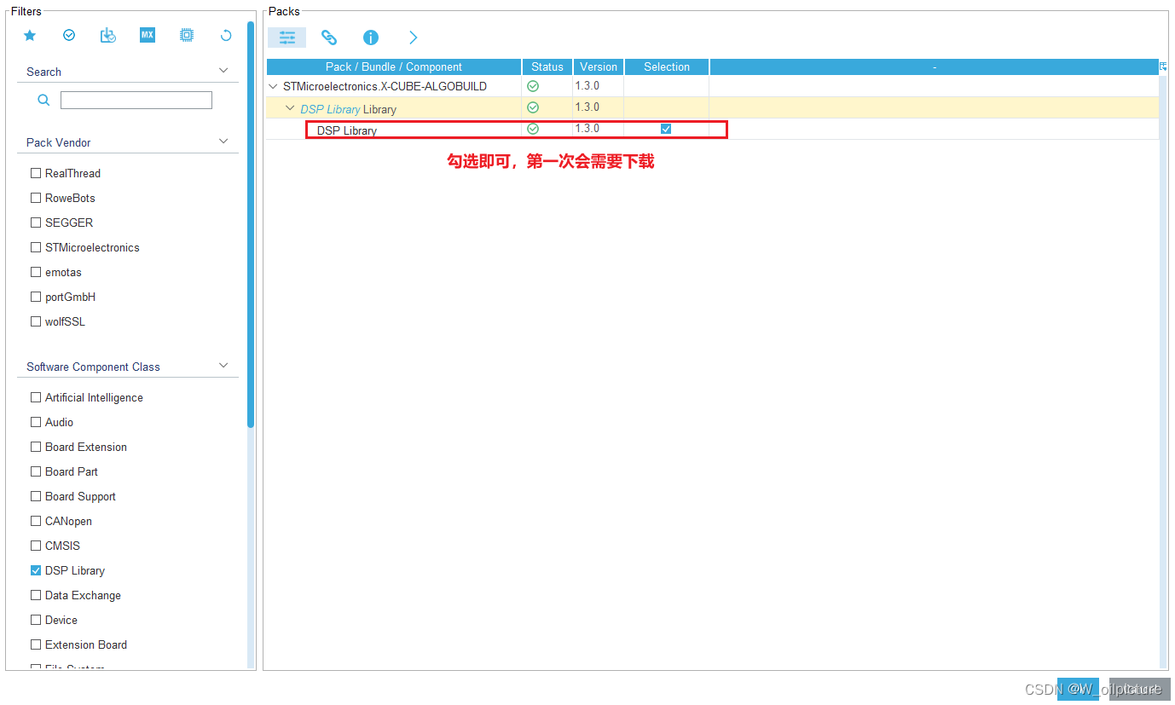Tick the Extension Board checkbox

[36, 644]
